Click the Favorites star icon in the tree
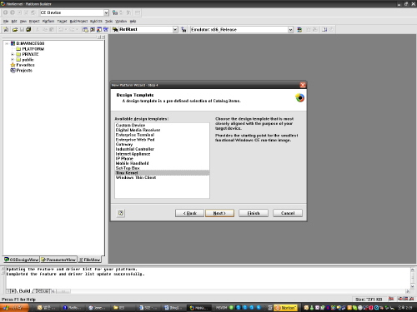Screen dimensions: 417x312 click(x=13, y=65)
